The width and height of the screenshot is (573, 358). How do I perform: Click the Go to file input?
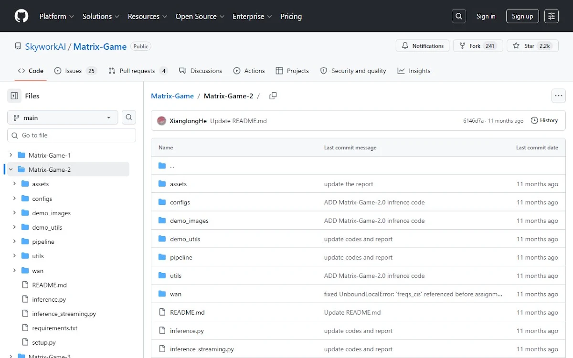72,135
